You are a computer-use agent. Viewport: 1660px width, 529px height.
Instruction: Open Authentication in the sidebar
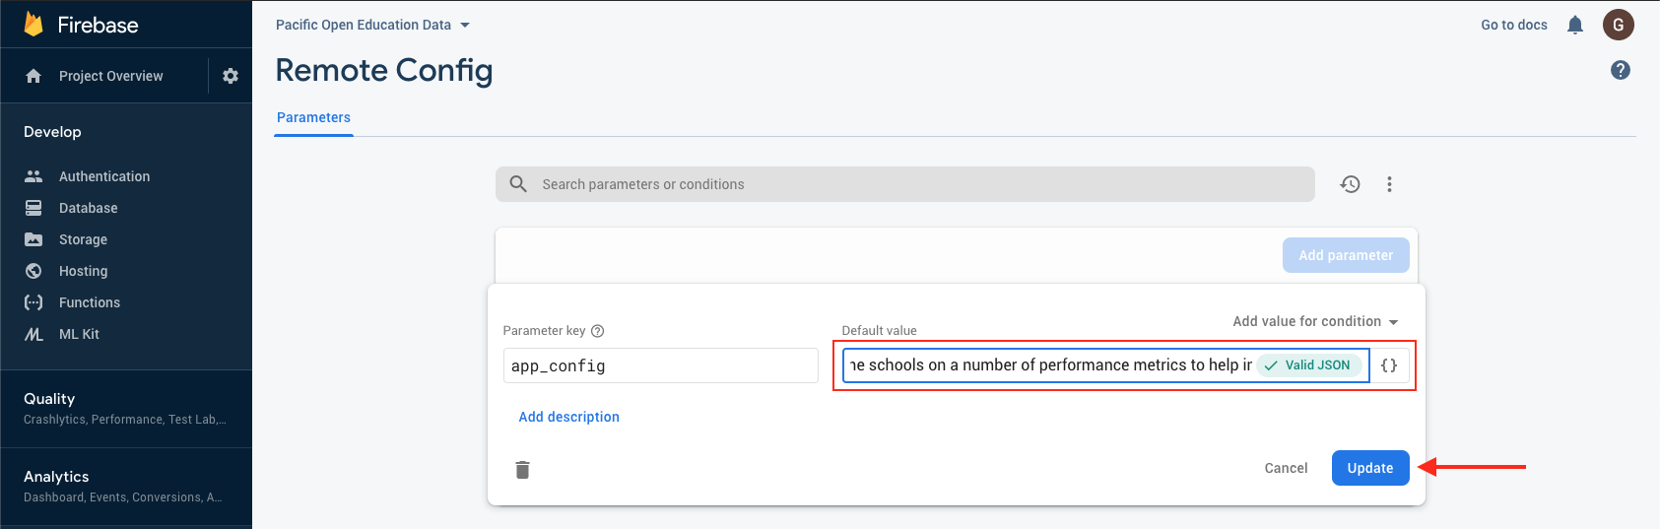pyautogui.click(x=104, y=176)
